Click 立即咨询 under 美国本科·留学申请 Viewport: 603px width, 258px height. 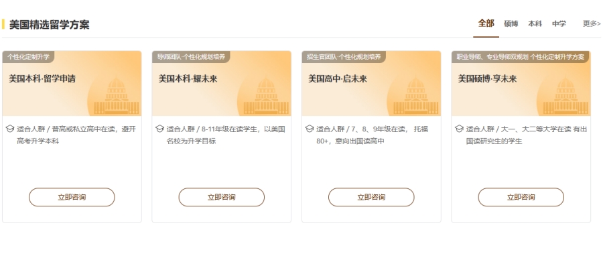click(x=72, y=197)
